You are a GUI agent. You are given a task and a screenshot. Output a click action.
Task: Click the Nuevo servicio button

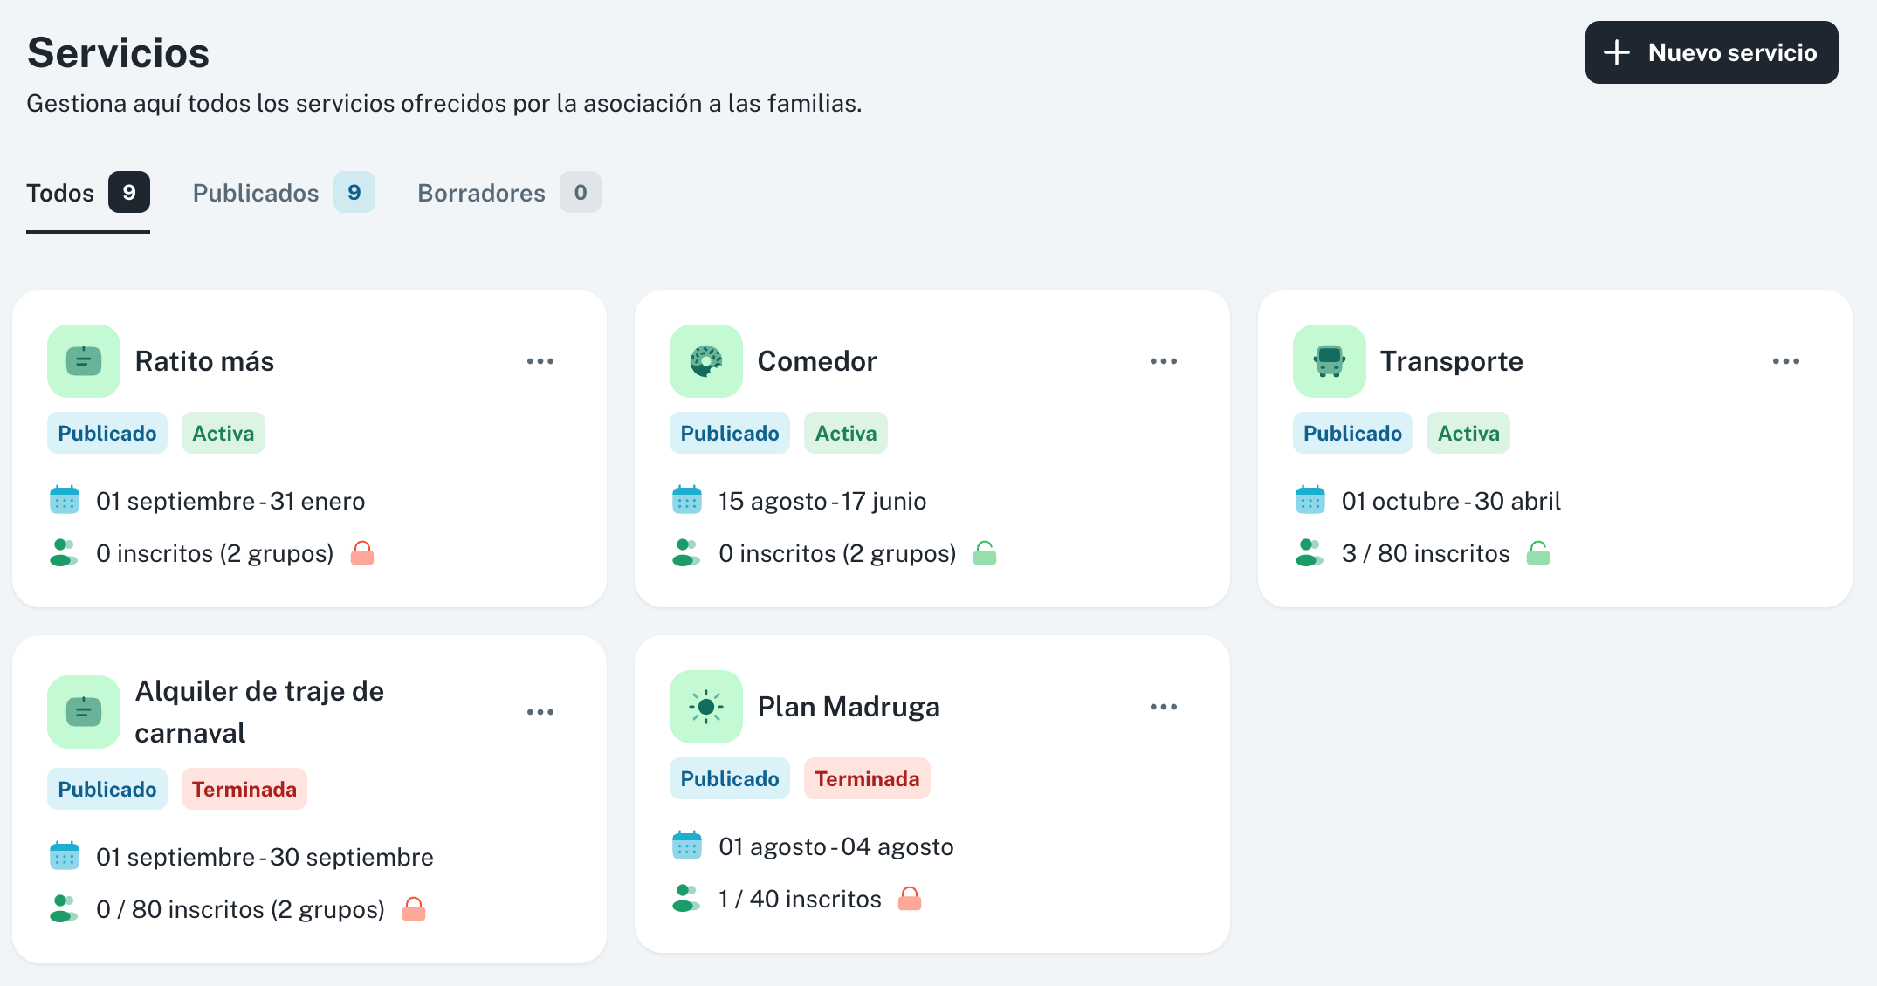pos(1711,52)
